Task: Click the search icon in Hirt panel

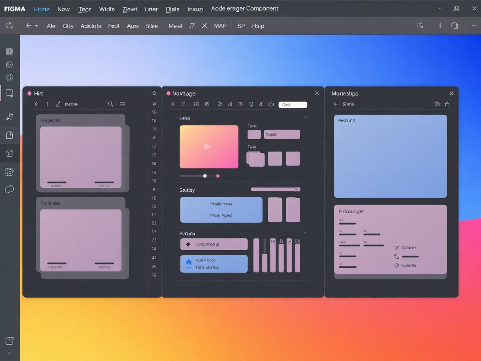Action: coord(111,104)
